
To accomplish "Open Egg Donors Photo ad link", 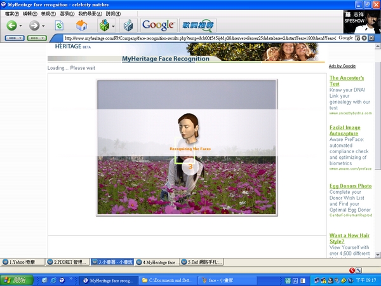I will click(x=351, y=186).
